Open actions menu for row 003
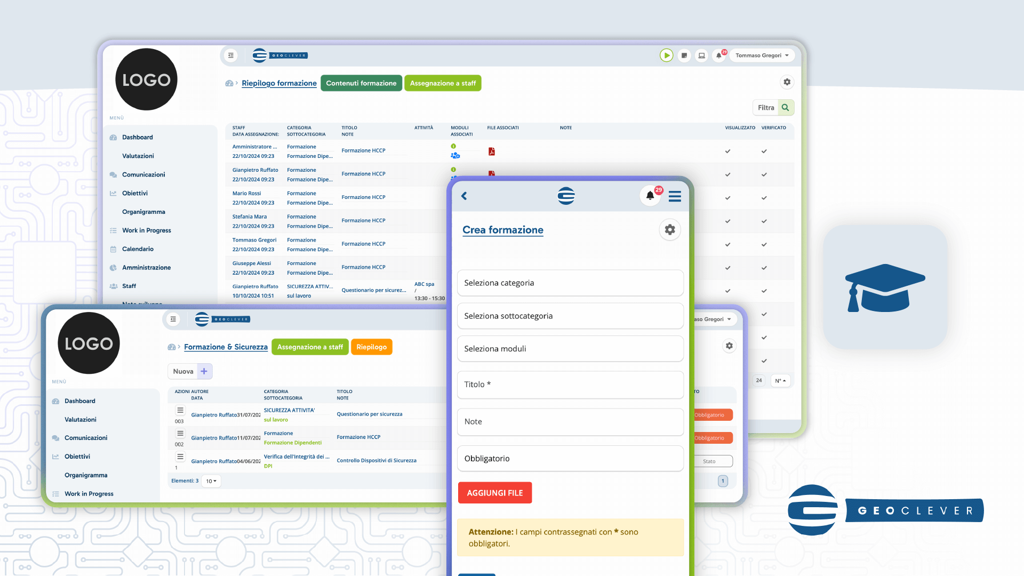 point(180,411)
